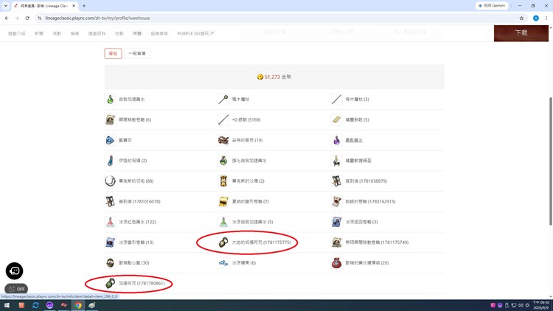Viewport: 553px width, 311px height.
Task: Click the browser address bar URL
Action: click(x=97, y=18)
